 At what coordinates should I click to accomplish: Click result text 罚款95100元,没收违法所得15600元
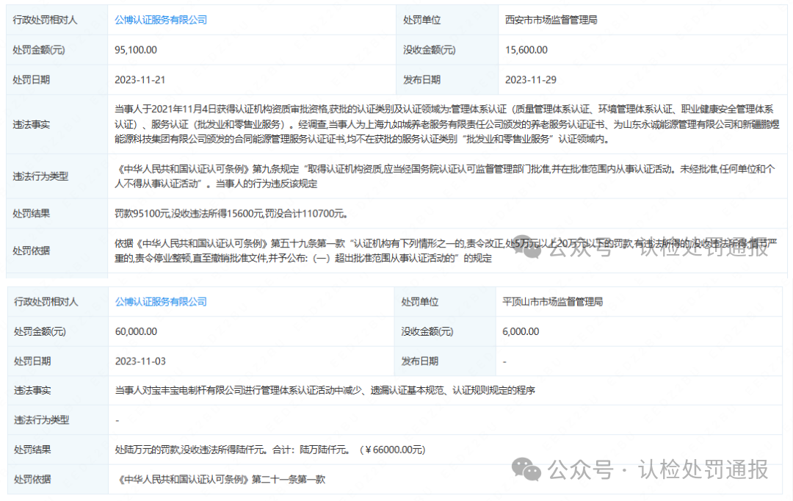point(231,214)
